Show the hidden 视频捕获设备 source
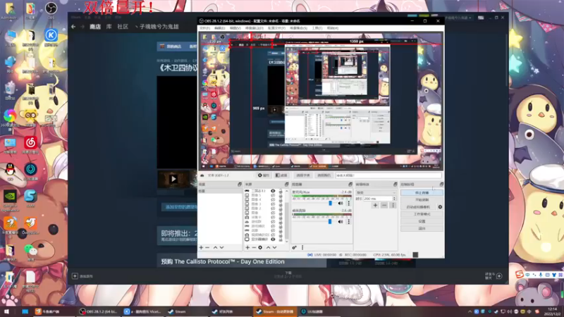This screenshot has height=317, width=564. point(273,235)
